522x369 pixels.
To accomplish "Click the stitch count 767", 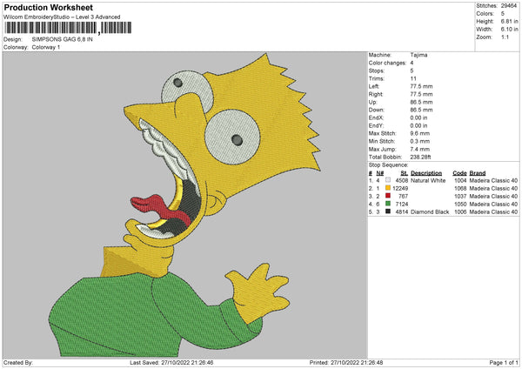I will tap(403, 196).
